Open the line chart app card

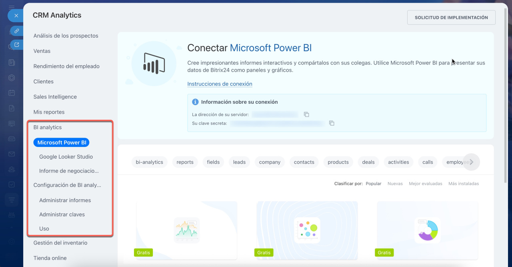pos(187,230)
